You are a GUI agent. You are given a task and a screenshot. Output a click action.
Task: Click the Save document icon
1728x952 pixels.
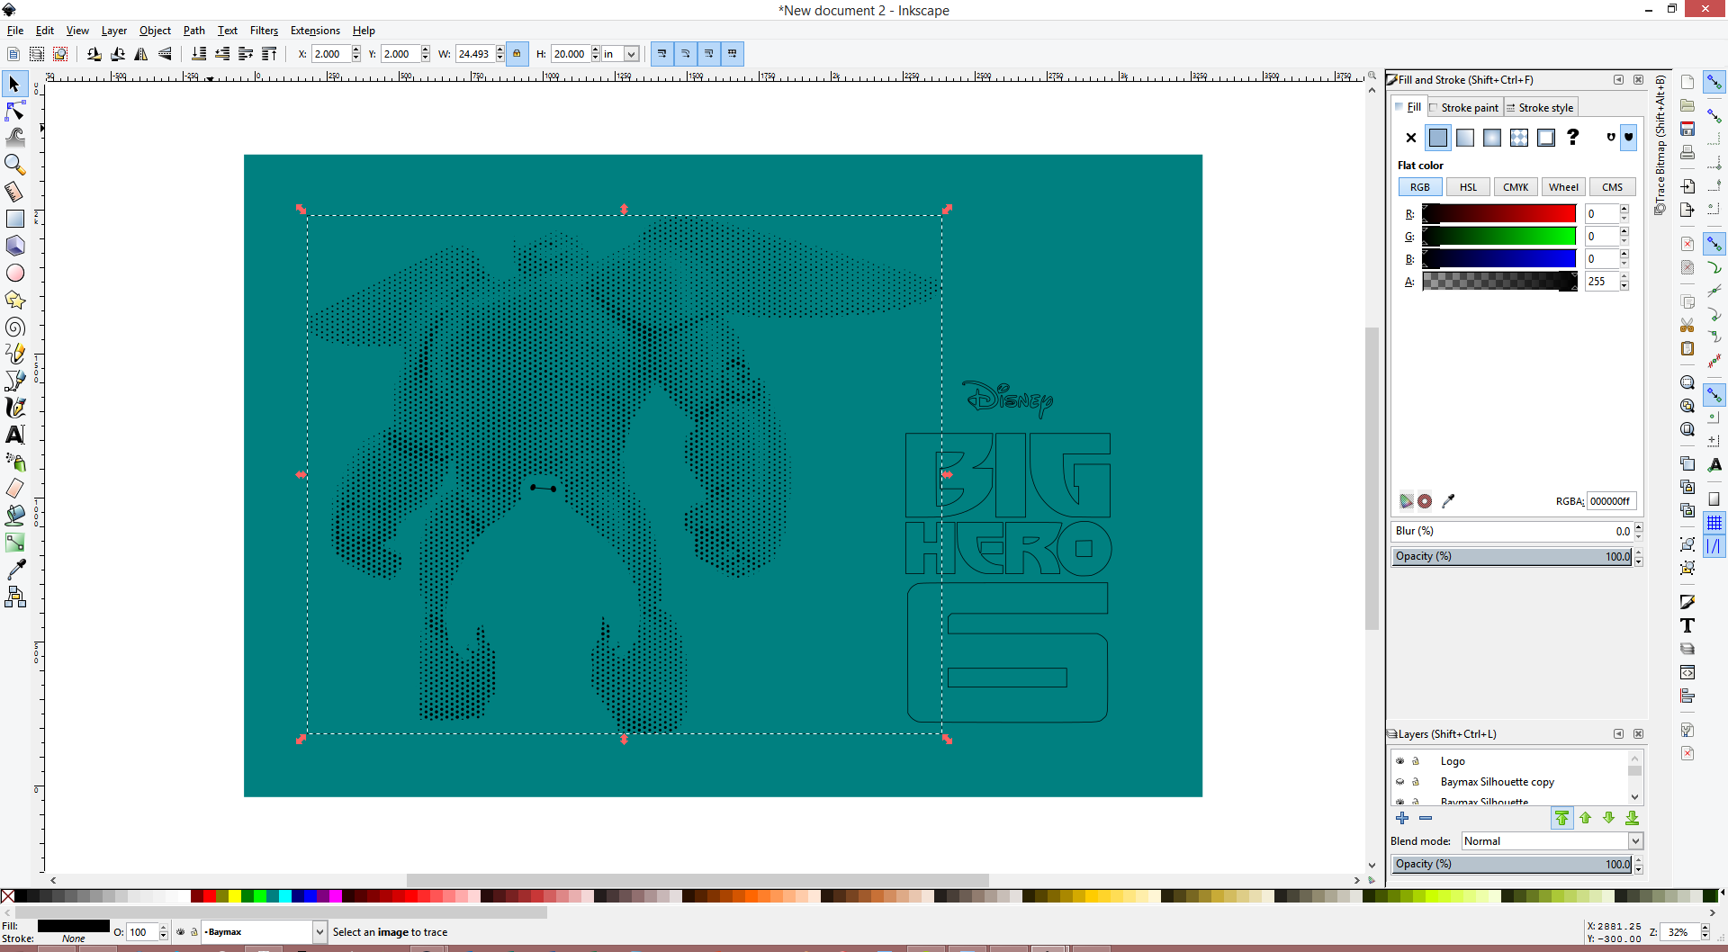tap(1687, 129)
